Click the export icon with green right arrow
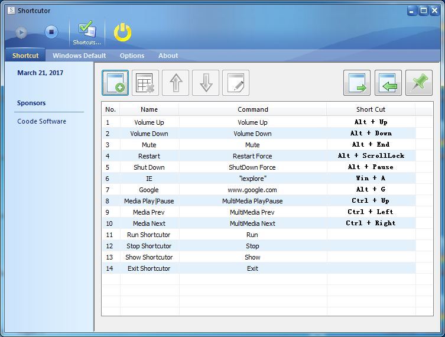This screenshot has height=337, width=445. click(357, 83)
